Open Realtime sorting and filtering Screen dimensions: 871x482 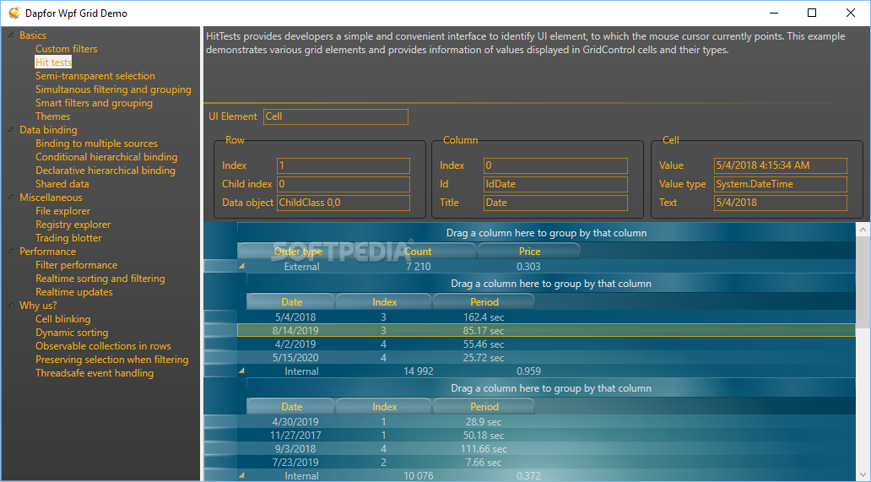tap(100, 279)
